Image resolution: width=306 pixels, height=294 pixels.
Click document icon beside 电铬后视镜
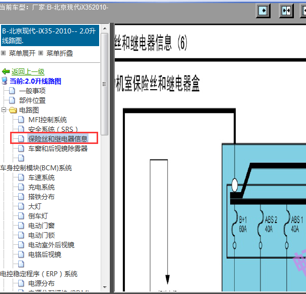click(x=21, y=254)
